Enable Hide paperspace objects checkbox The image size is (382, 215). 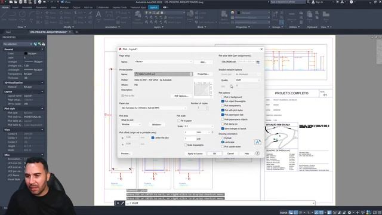223,119
